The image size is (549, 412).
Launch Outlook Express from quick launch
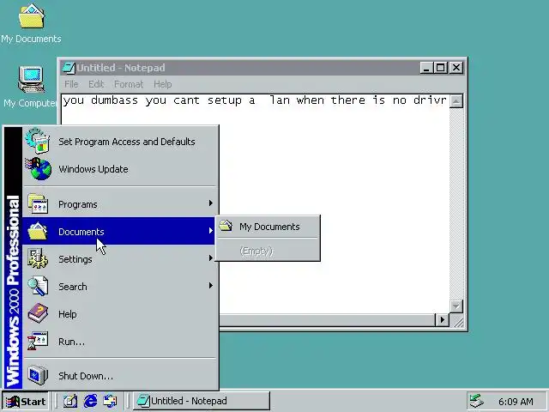[x=111, y=401]
